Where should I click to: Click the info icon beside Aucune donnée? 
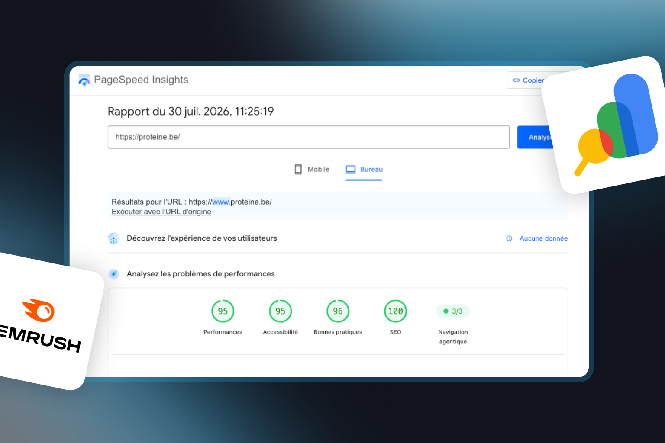tap(509, 238)
